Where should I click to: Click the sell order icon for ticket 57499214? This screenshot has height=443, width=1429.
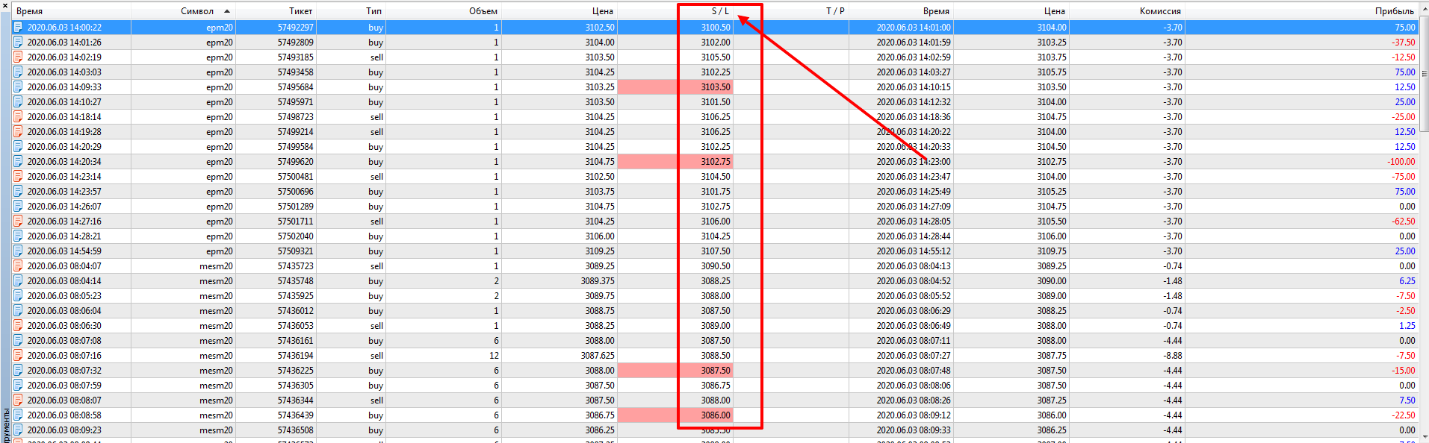pyautogui.click(x=19, y=132)
